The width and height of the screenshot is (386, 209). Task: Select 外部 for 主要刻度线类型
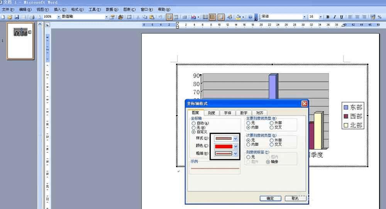tap(271, 123)
